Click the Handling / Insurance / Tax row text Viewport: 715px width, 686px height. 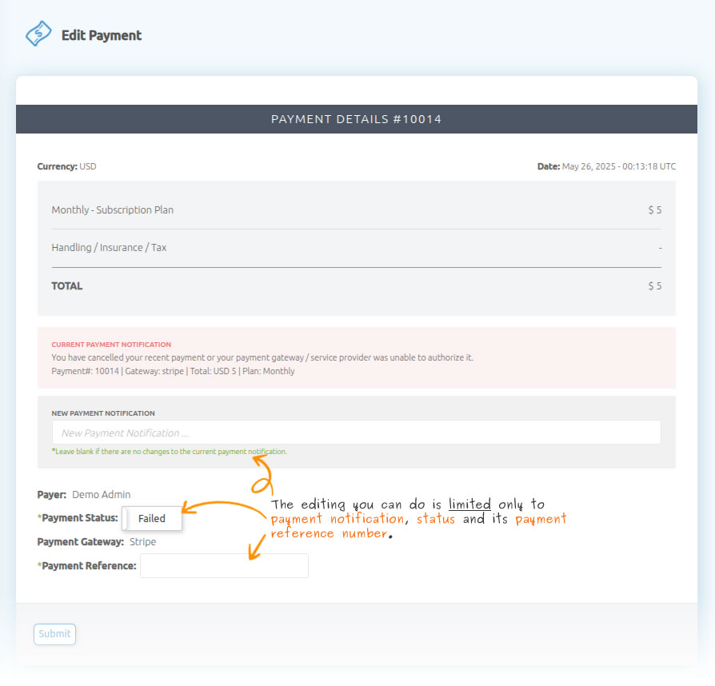[109, 248]
